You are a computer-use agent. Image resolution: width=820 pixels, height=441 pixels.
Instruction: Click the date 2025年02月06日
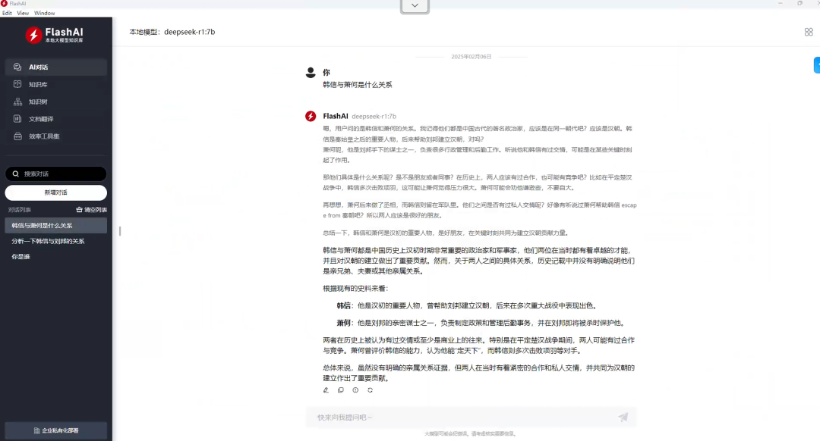tap(471, 56)
